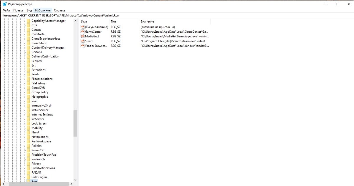This screenshot has height=186, width=354.
Task: Click the Lock Screen folder icon
Action: click(x=28, y=123)
